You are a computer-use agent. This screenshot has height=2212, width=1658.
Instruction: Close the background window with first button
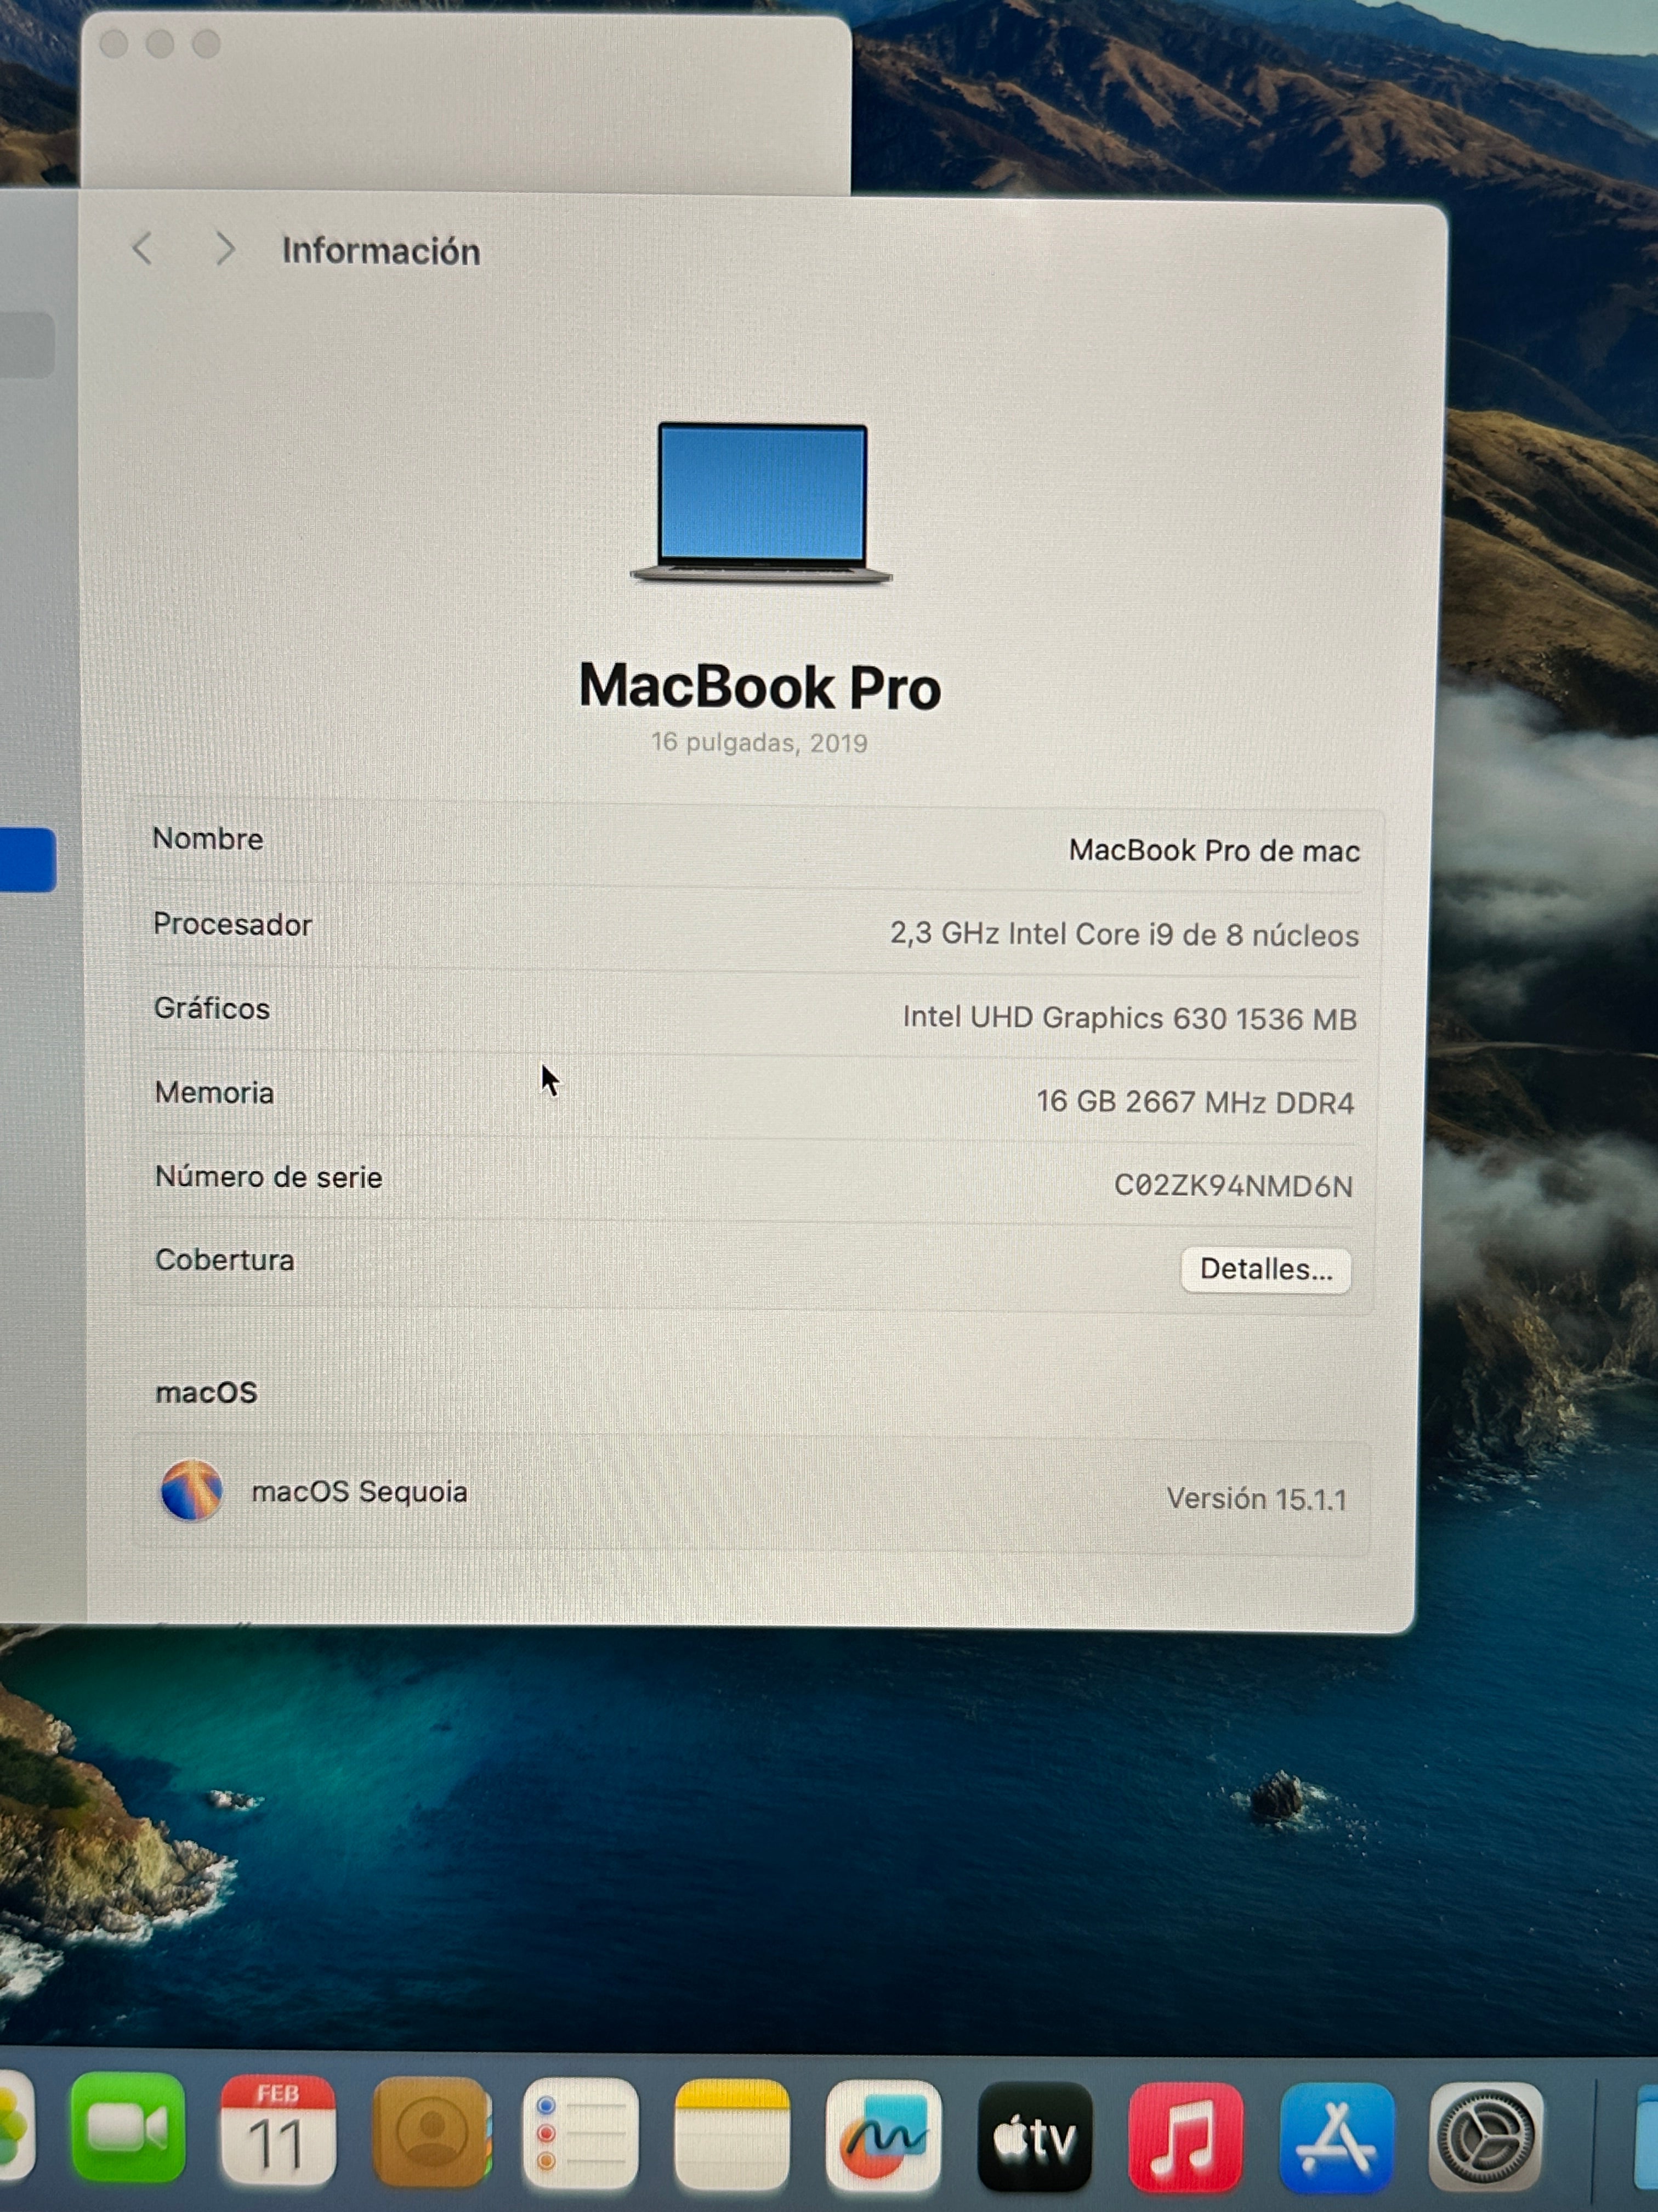(x=114, y=44)
